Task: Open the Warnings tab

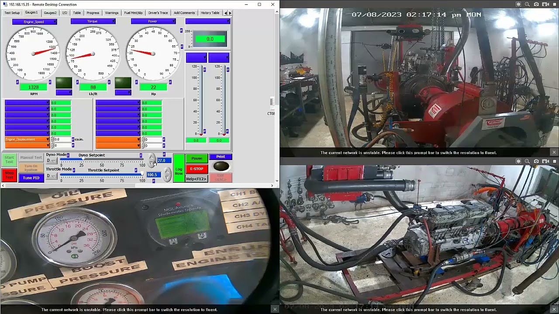Action: click(112, 13)
